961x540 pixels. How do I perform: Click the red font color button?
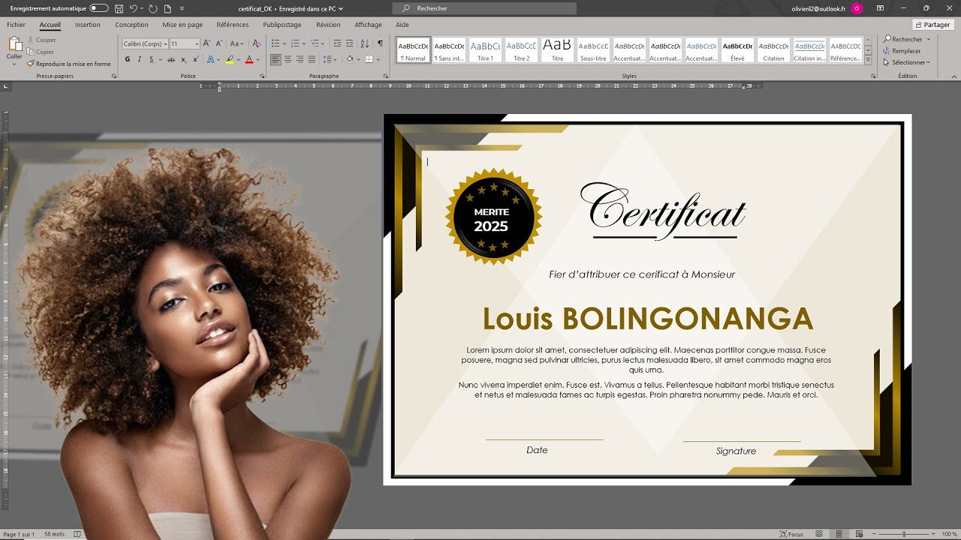click(x=249, y=59)
